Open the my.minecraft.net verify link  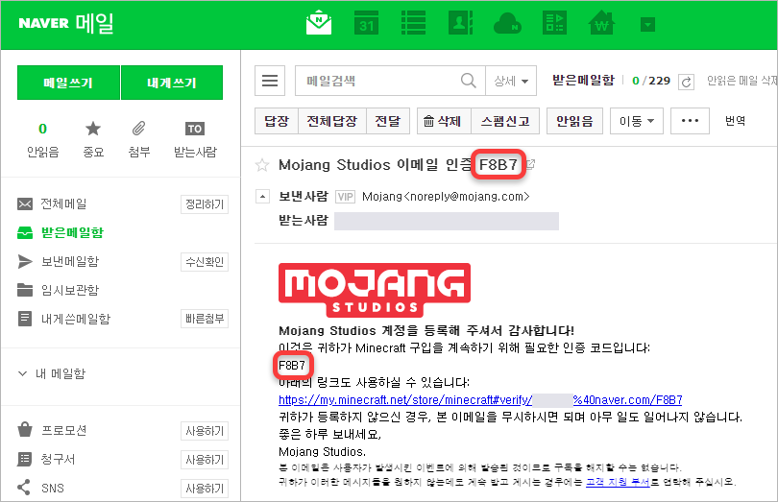pos(480,400)
